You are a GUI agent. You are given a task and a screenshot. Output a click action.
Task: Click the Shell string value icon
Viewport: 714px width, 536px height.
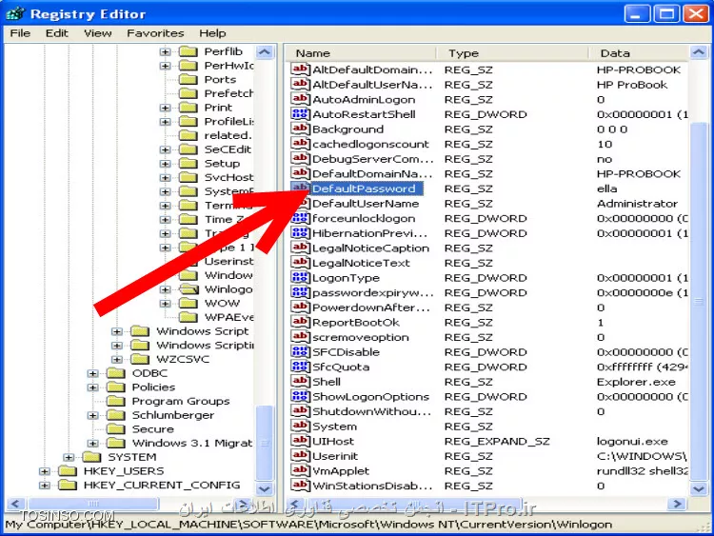click(x=300, y=381)
